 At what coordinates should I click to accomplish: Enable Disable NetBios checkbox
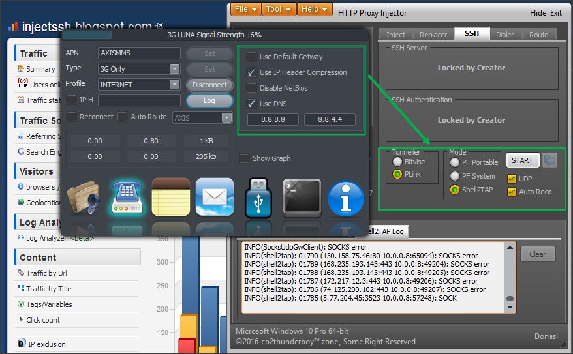251,88
